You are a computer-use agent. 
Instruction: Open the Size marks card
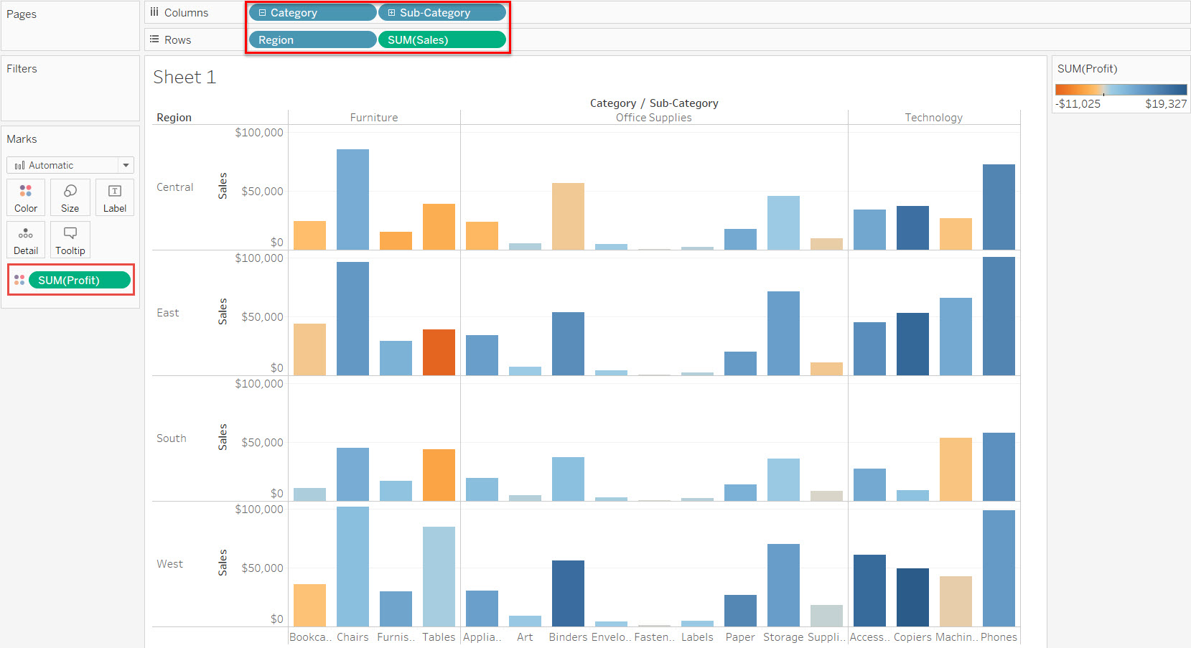click(70, 191)
